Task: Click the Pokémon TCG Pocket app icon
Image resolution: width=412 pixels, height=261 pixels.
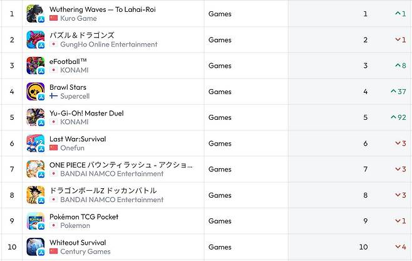Action: click(35, 221)
